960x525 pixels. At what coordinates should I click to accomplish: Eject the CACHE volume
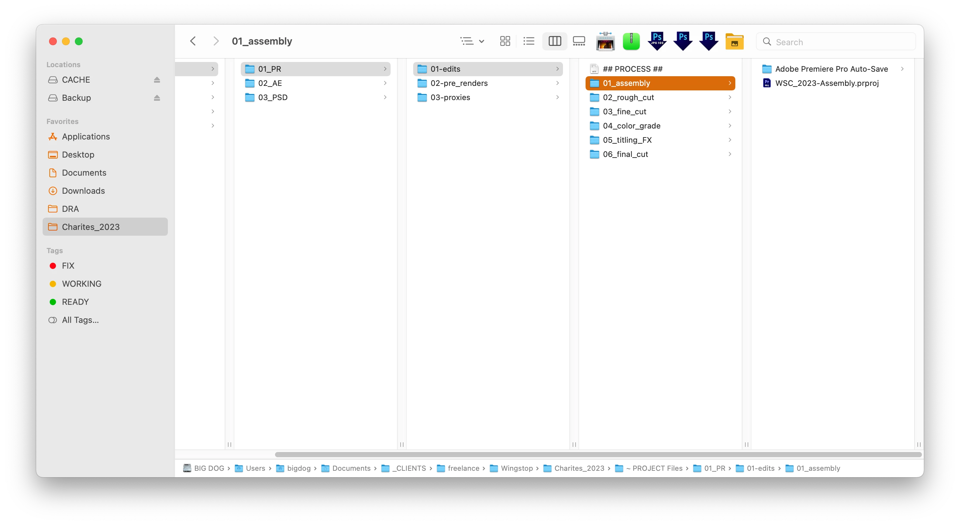coord(157,80)
